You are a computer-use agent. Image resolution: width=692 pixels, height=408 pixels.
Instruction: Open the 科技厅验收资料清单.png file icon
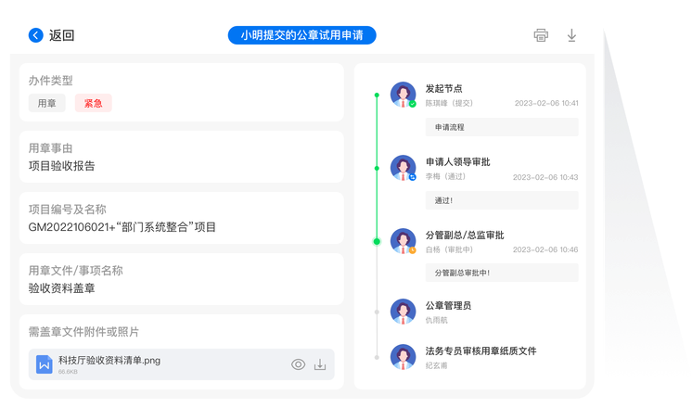tap(44, 364)
